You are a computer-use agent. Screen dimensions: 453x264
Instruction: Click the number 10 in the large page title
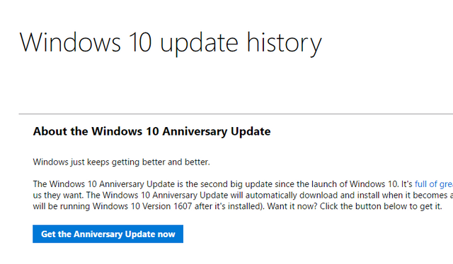[140, 42]
